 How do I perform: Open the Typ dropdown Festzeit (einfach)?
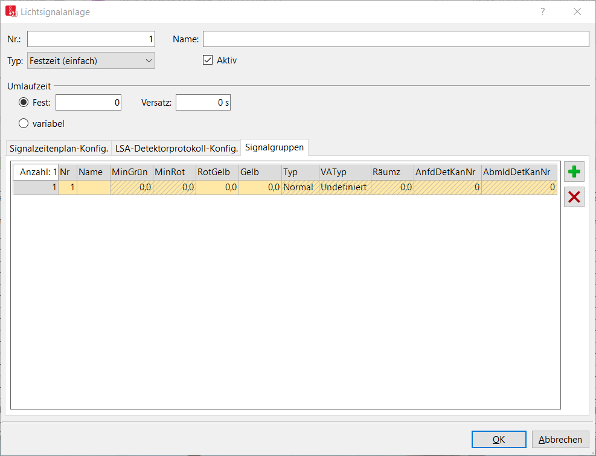coord(91,60)
